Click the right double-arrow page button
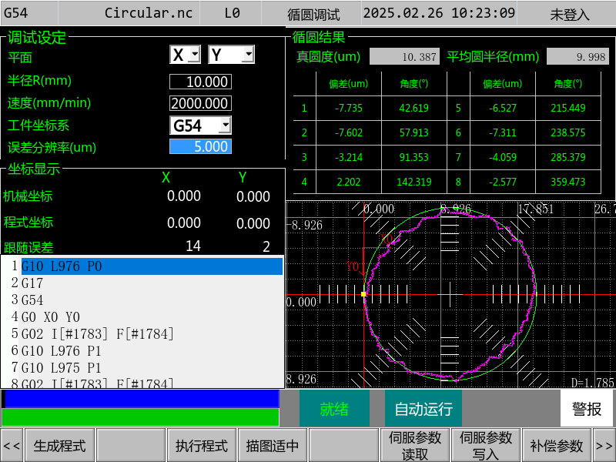 pyautogui.click(x=604, y=446)
